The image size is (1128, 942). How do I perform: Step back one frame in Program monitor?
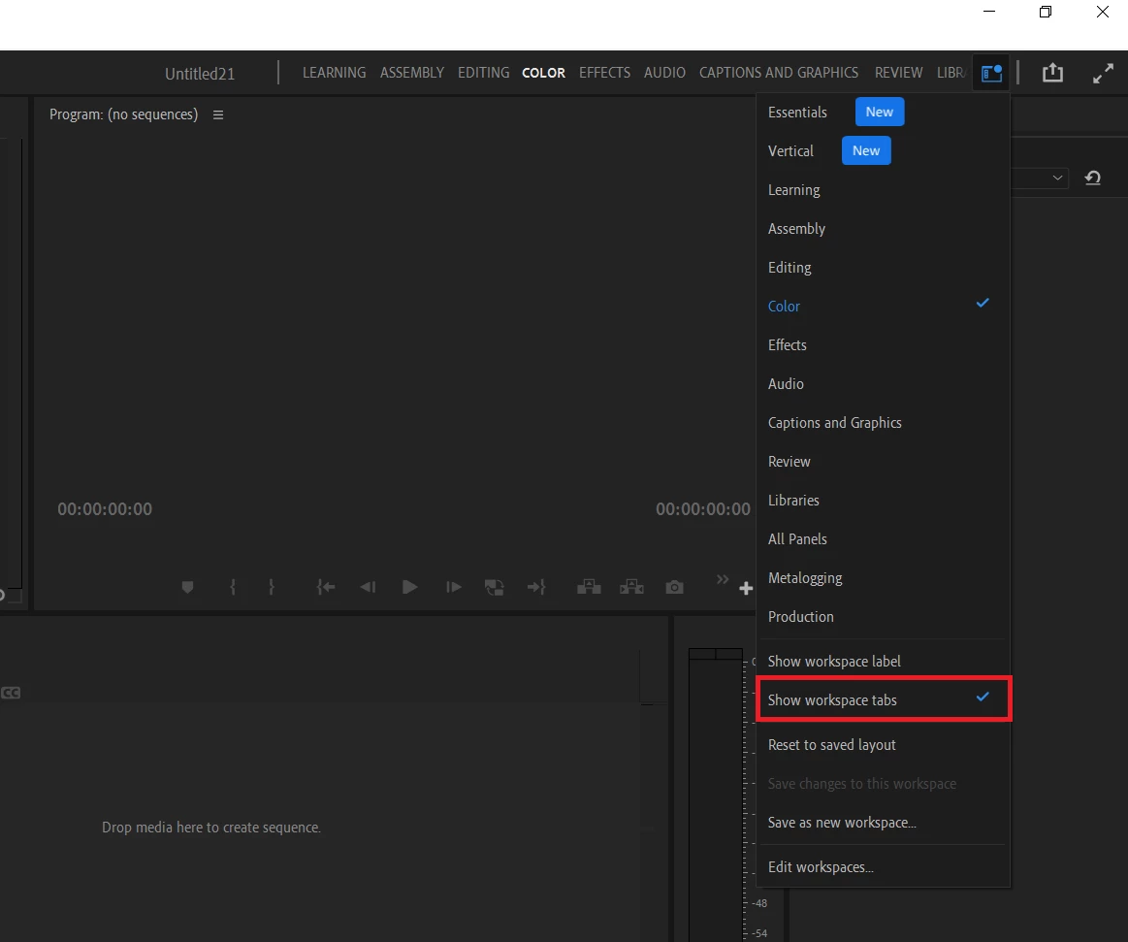(368, 587)
